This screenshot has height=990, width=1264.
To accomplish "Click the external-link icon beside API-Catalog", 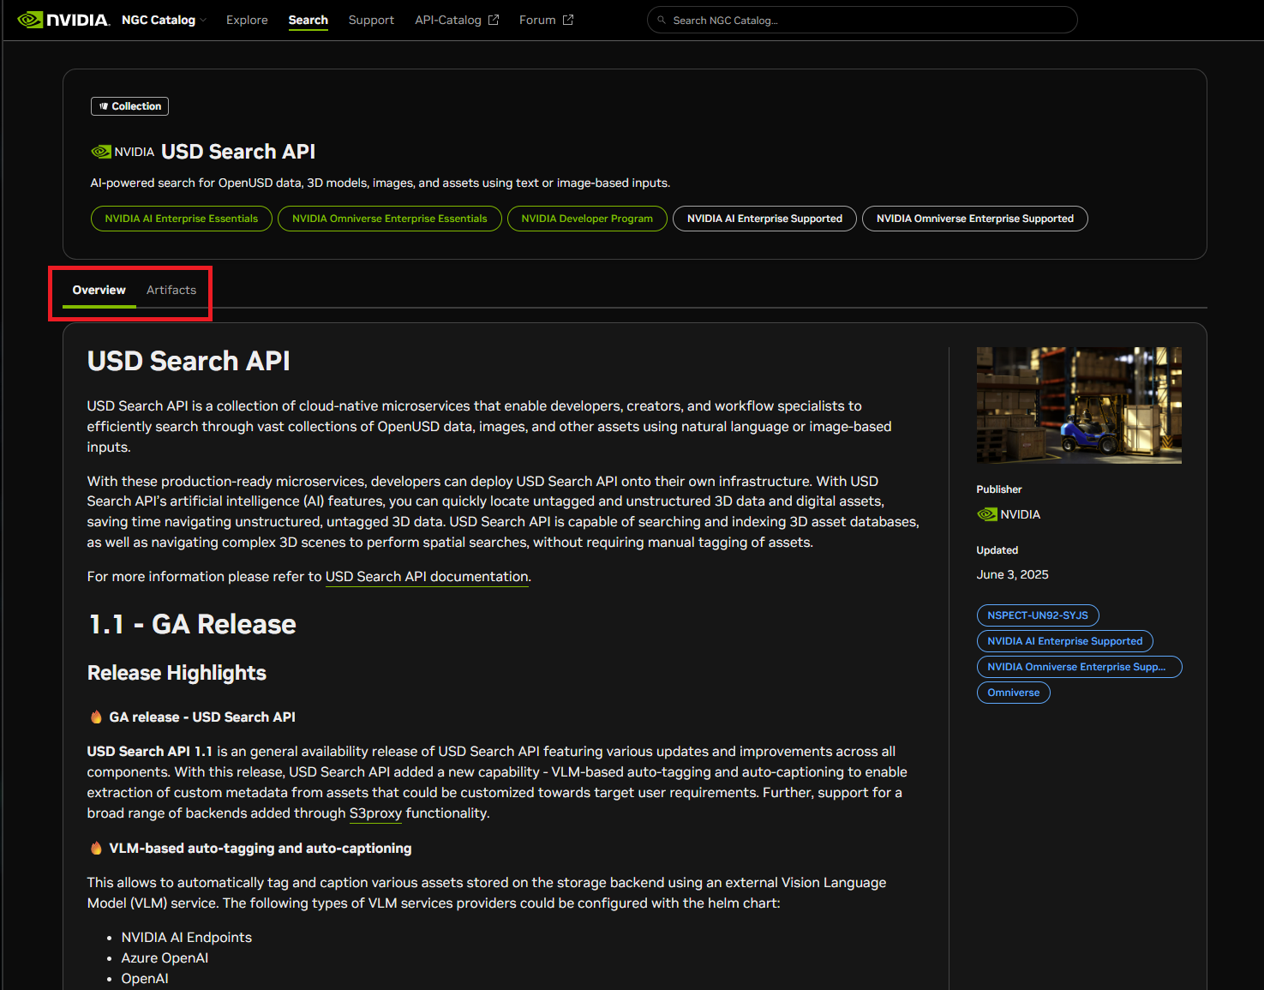I will 494,20.
